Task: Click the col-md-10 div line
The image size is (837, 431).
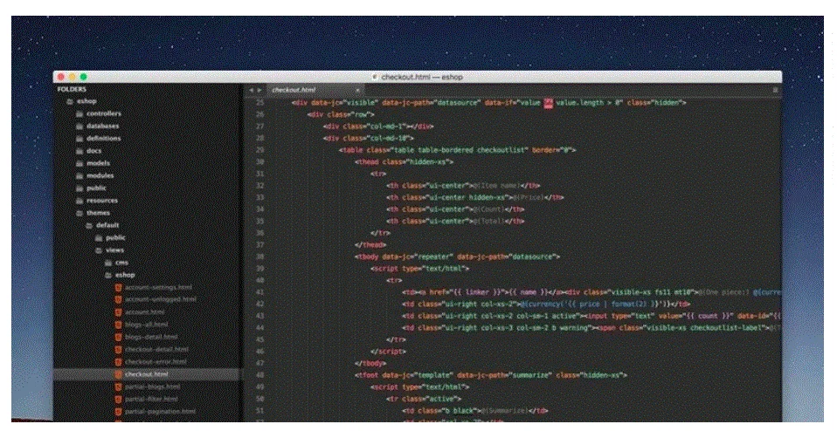Action: 369,138
